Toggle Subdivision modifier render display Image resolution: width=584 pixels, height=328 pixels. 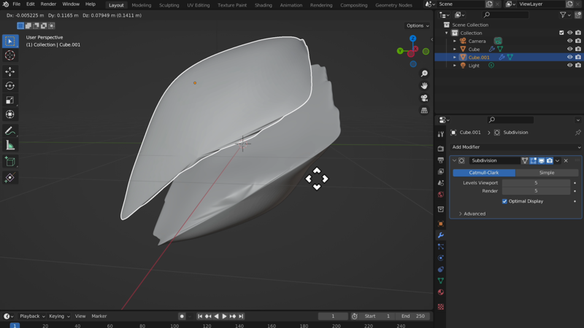(x=550, y=160)
